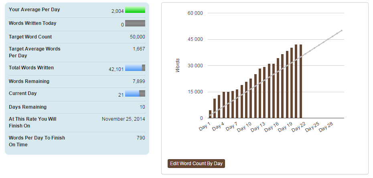Viewport: 373px width, 178px height.
Task: Select the current day value 21
Action: pyautogui.click(x=121, y=95)
